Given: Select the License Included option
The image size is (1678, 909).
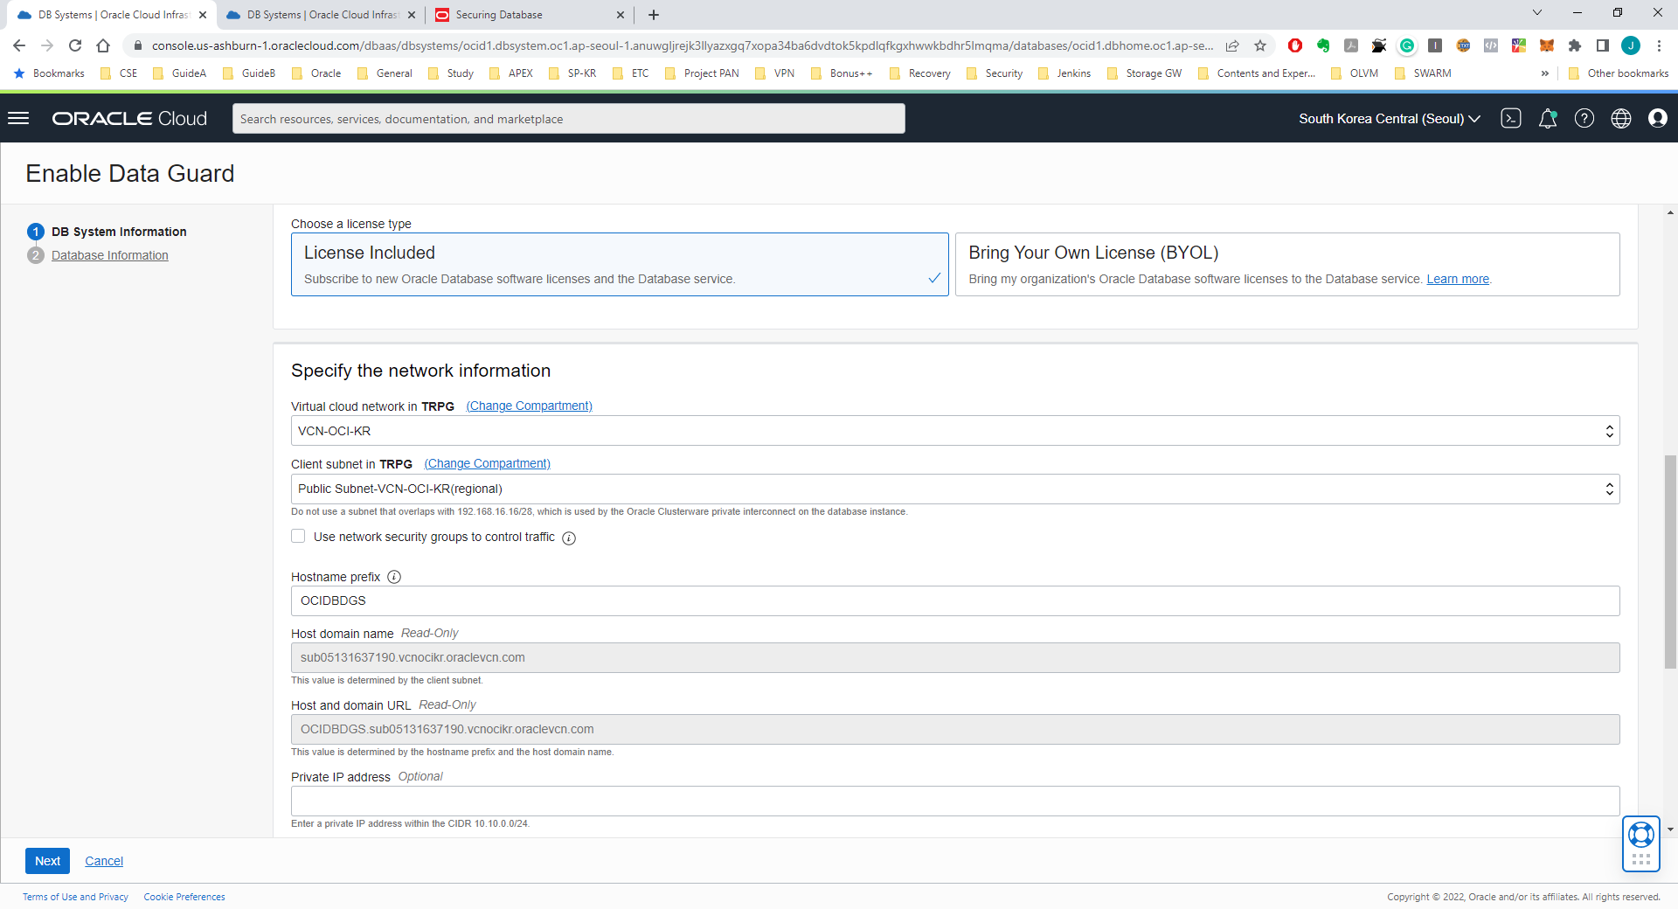Looking at the screenshot, I should click(620, 264).
